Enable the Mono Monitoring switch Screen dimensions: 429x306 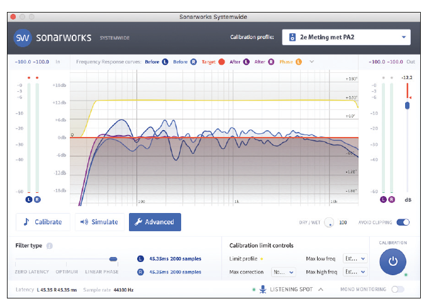click(x=398, y=290)
